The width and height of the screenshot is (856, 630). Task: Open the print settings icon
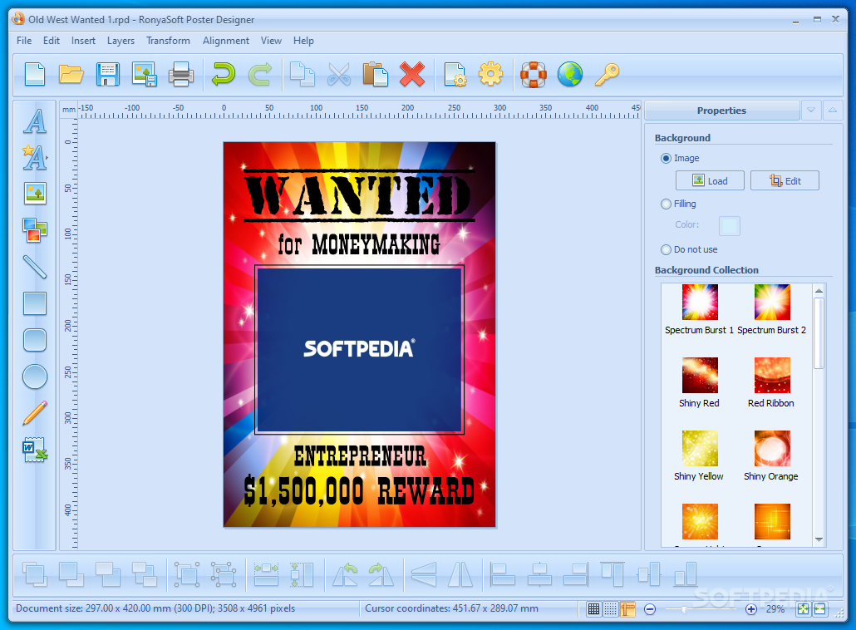[x=455, y=75]
